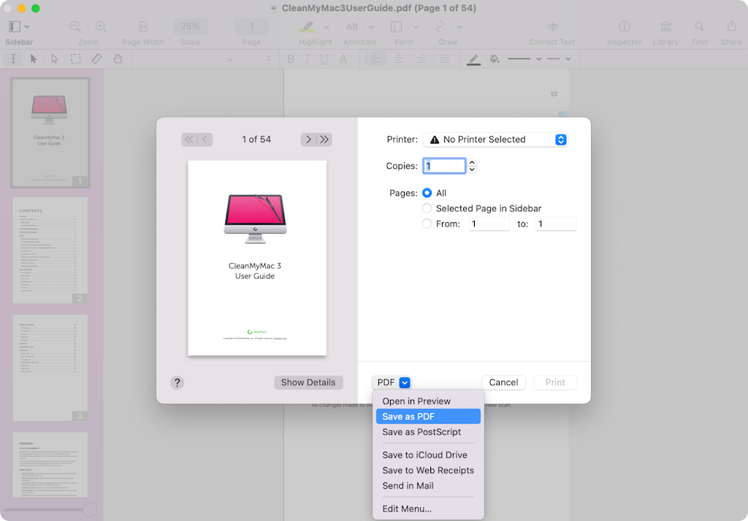Screen dimensions: 748x521
Task: Choose Selected Page in Sidebar option
Action: pos(426,208)
